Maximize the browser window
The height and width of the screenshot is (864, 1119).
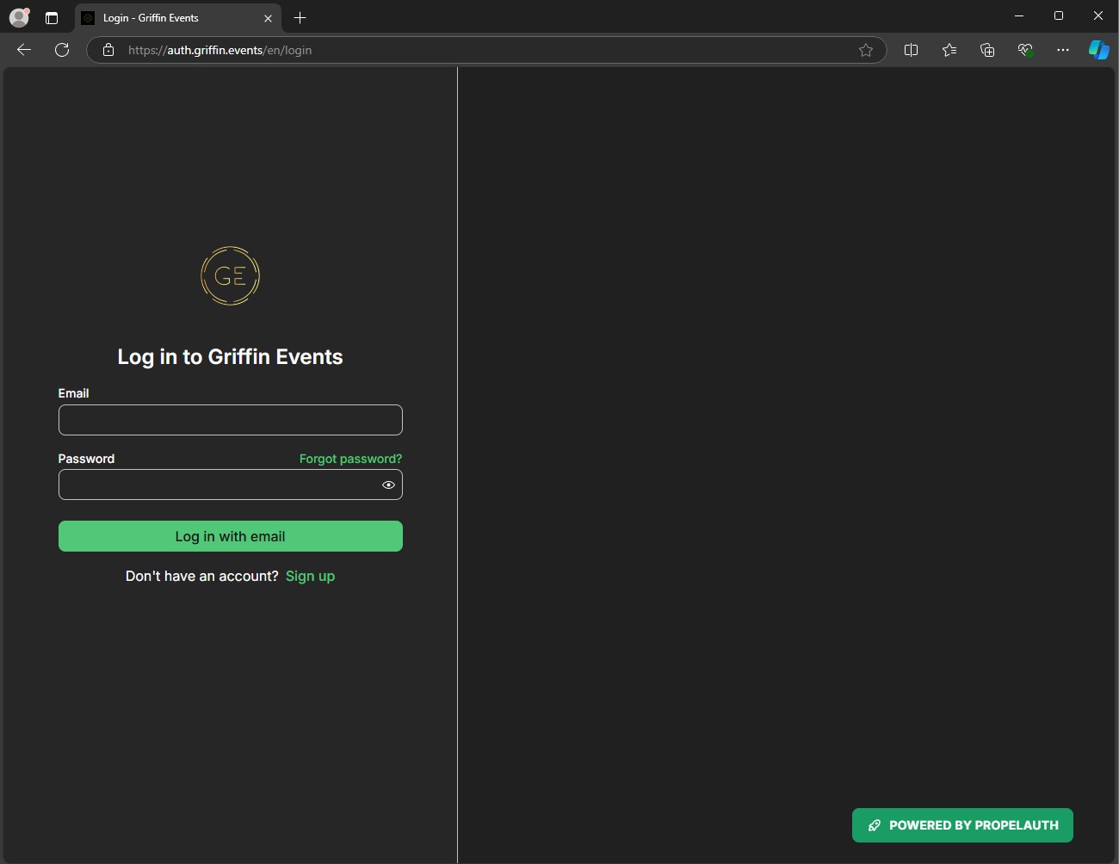[x=1059, y=16]
